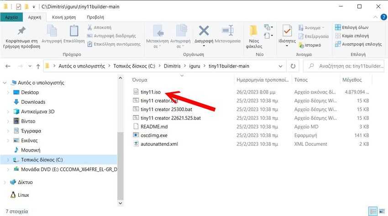
Task: Open the Αρχείο file tab
Action: (x=11, y=17)
